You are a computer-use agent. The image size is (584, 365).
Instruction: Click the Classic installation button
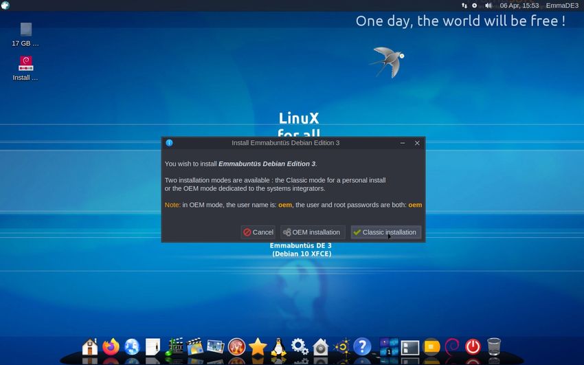[386, 232]
